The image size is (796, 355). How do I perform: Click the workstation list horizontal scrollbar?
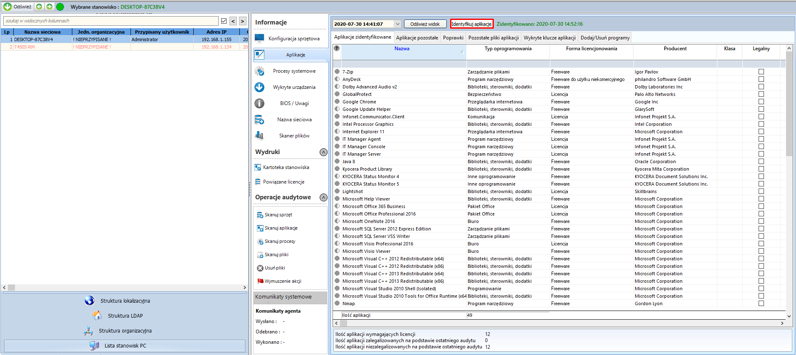tap(124, 287)
